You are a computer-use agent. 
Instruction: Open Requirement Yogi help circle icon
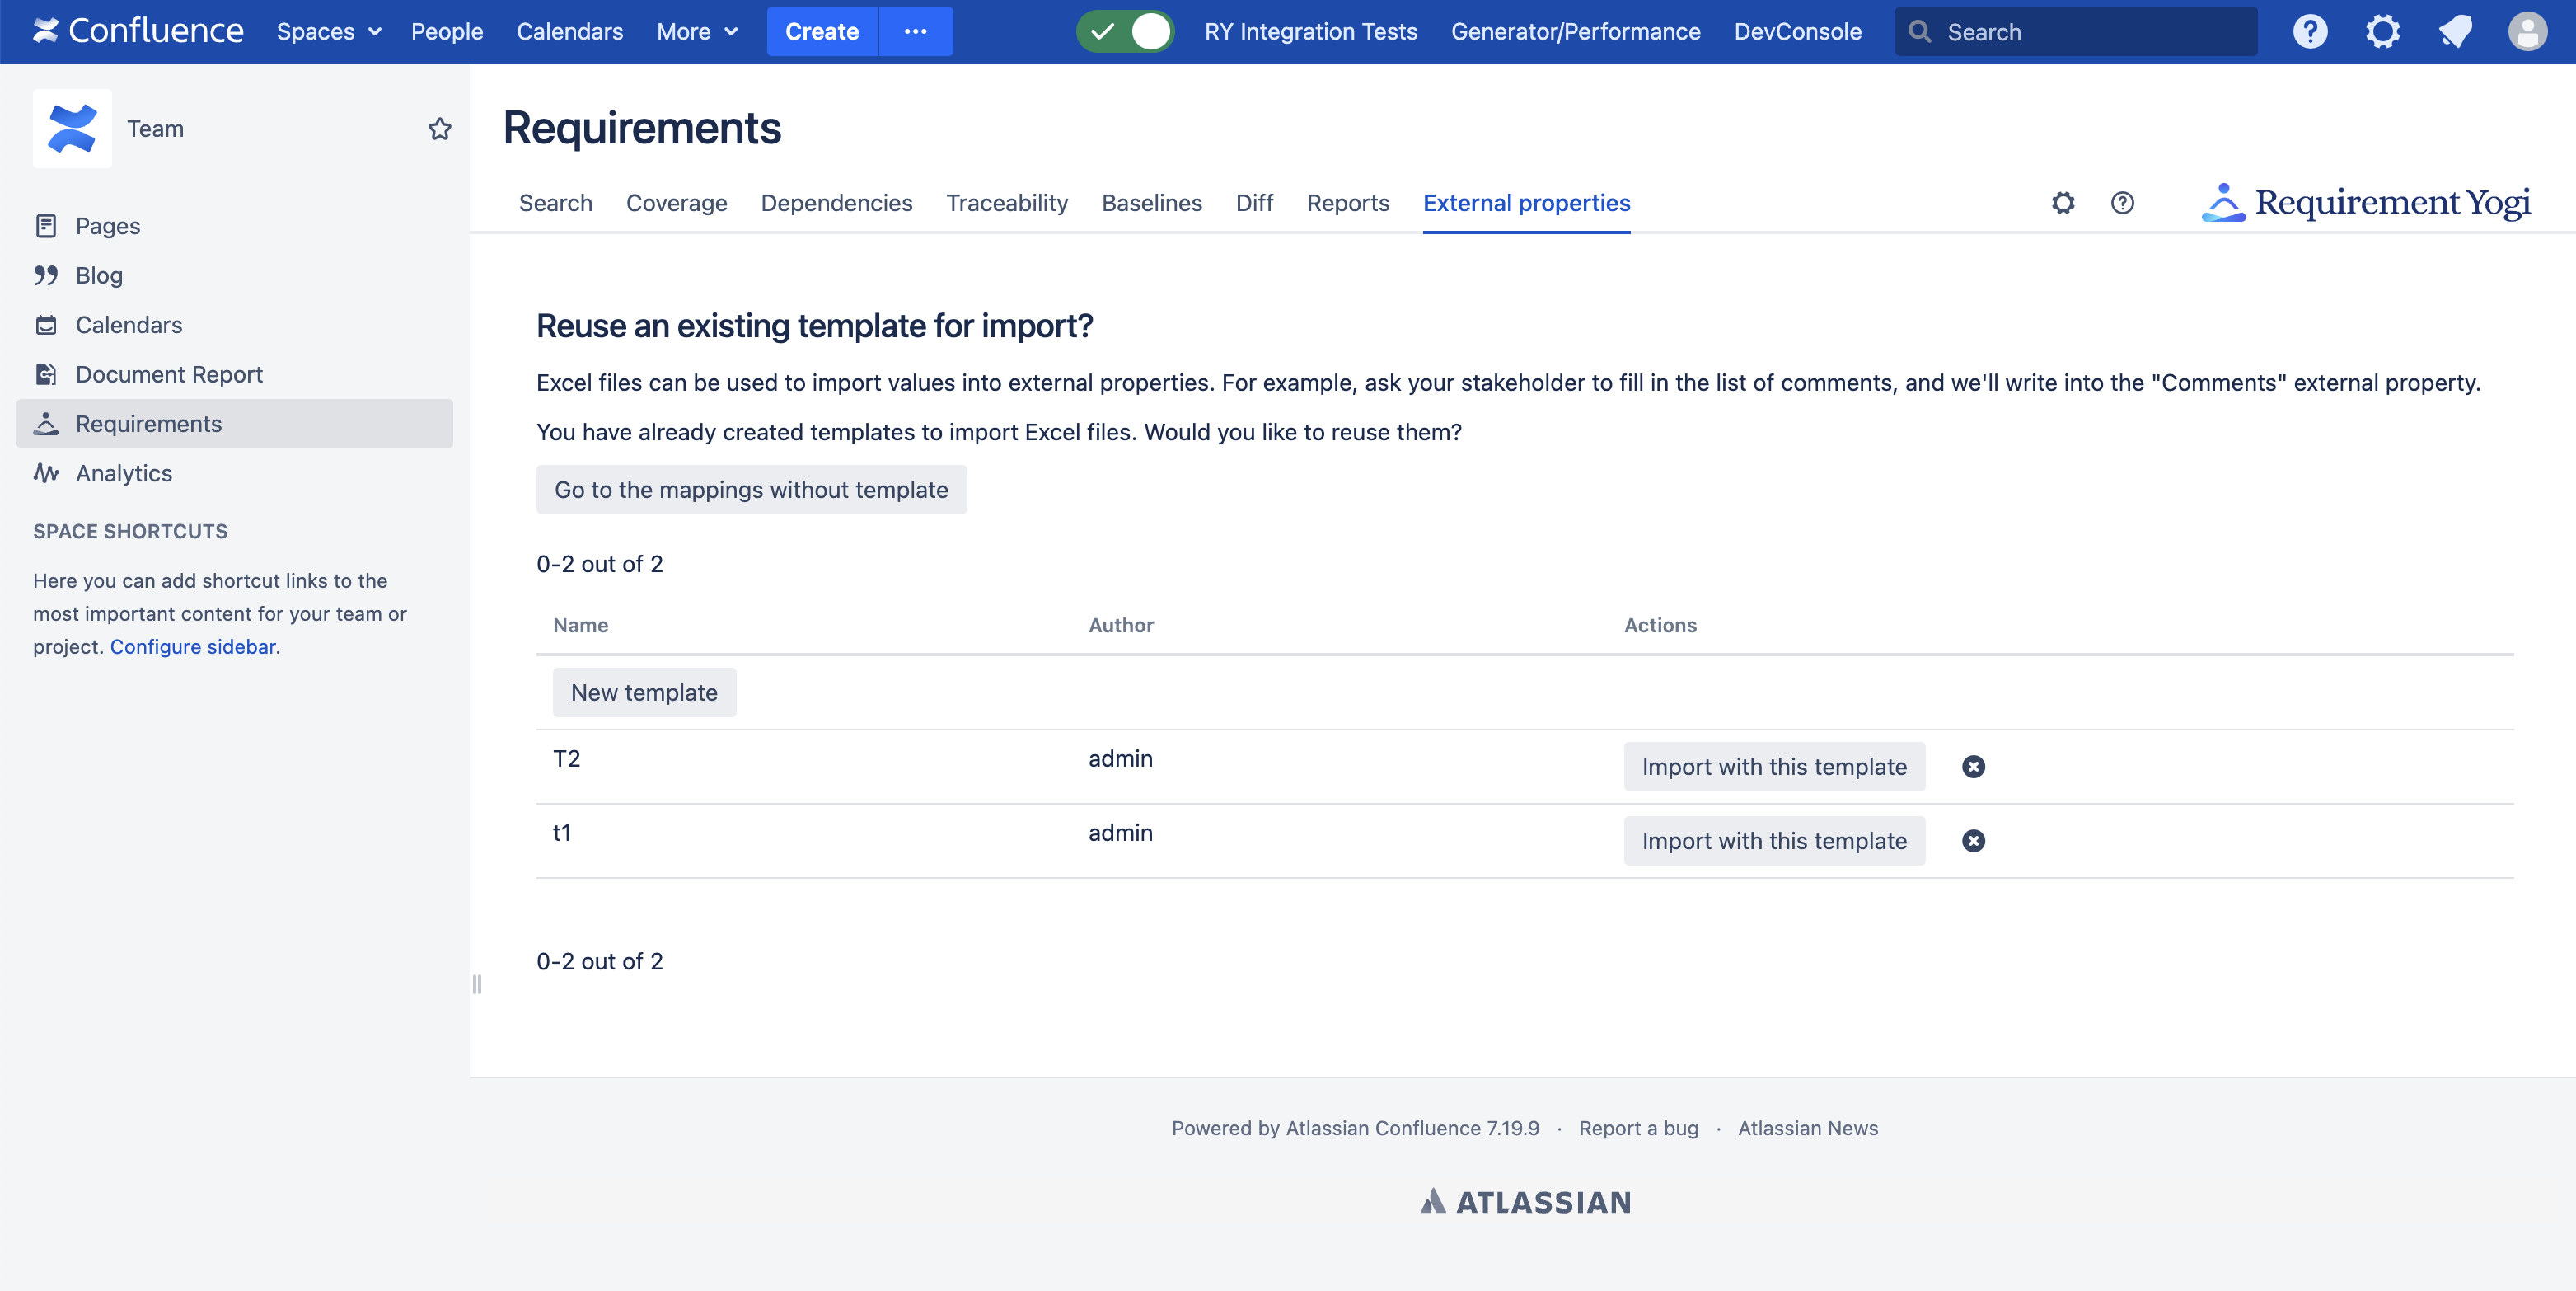pyautogui.click(x=2122, y=203)
